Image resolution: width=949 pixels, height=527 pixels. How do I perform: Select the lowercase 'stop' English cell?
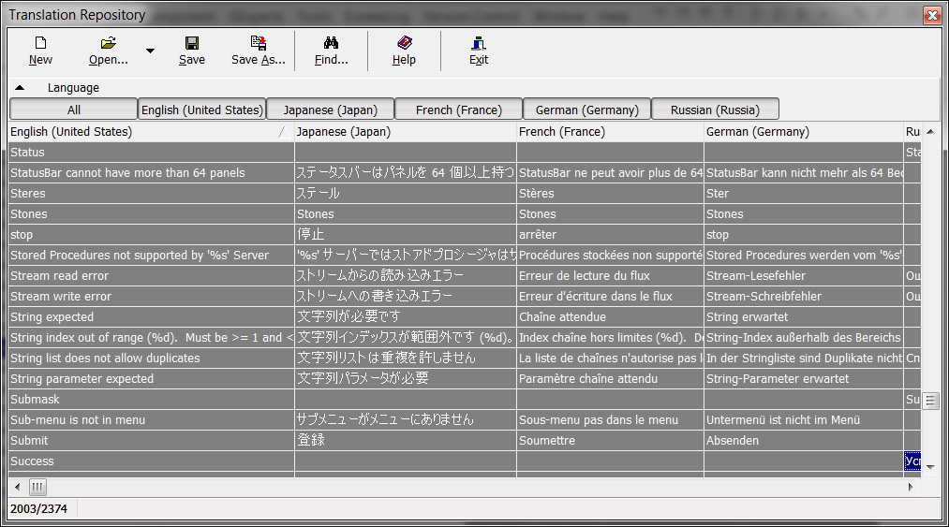152,235
